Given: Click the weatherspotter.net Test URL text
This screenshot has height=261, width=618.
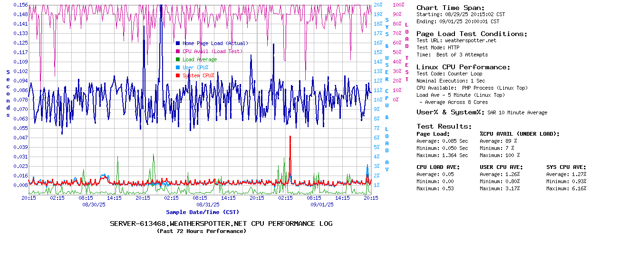Looking at the screenshot, I should click(x=470, y=40).
